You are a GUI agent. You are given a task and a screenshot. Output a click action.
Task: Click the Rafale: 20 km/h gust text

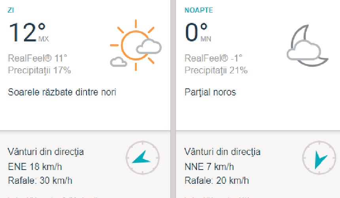(217, 181)
